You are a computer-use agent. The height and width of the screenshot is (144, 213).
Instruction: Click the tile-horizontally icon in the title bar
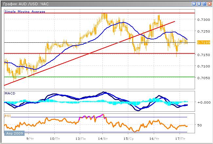(x=199, y=4)
